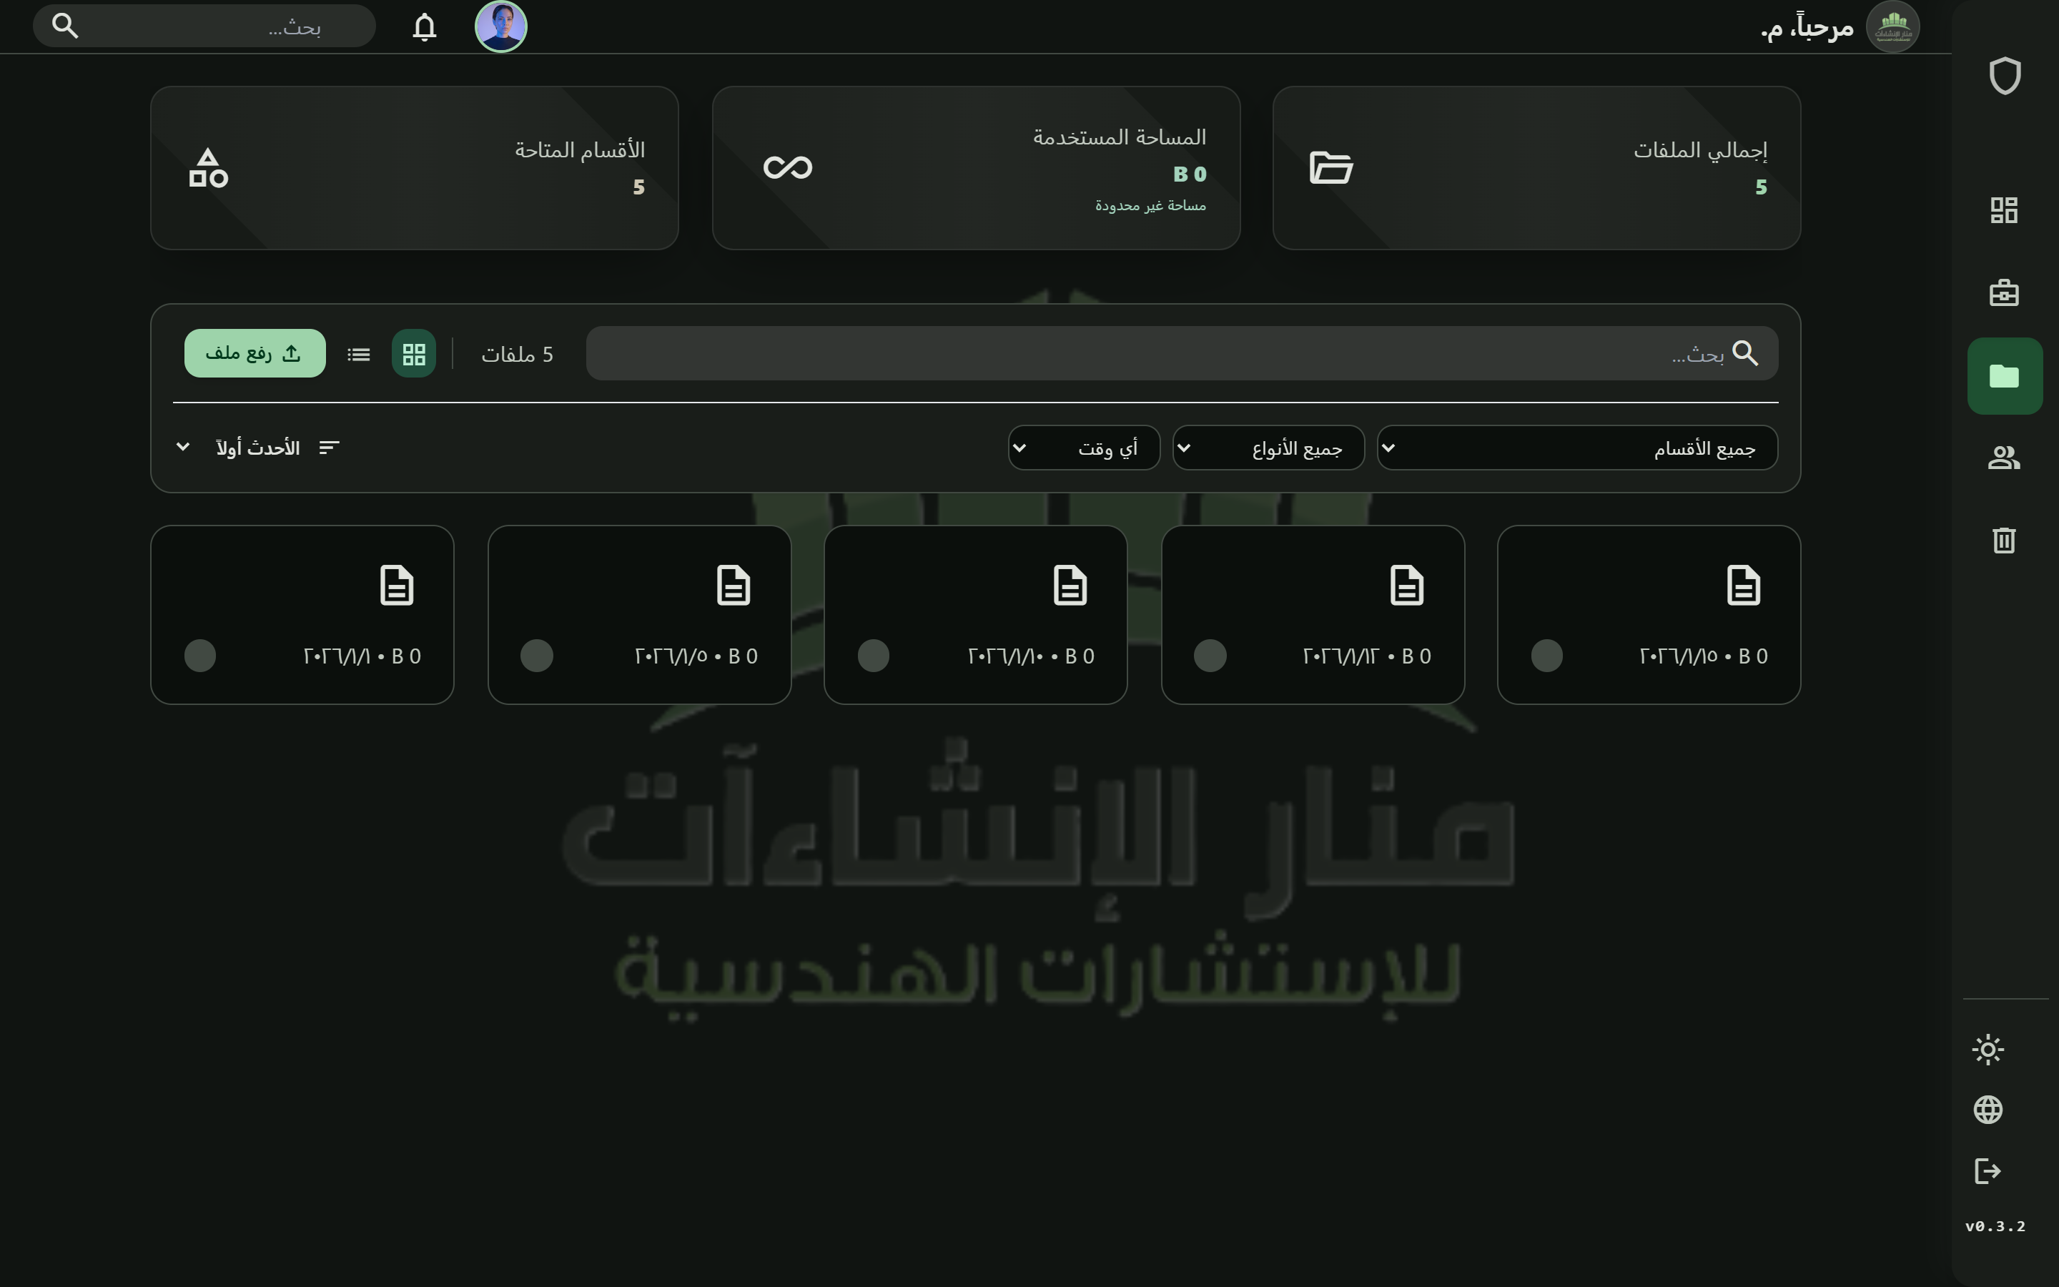Click the company logo beside مرحباً
Viewport: 2059px width, 1287px height.
click(x=1892, y=27)
